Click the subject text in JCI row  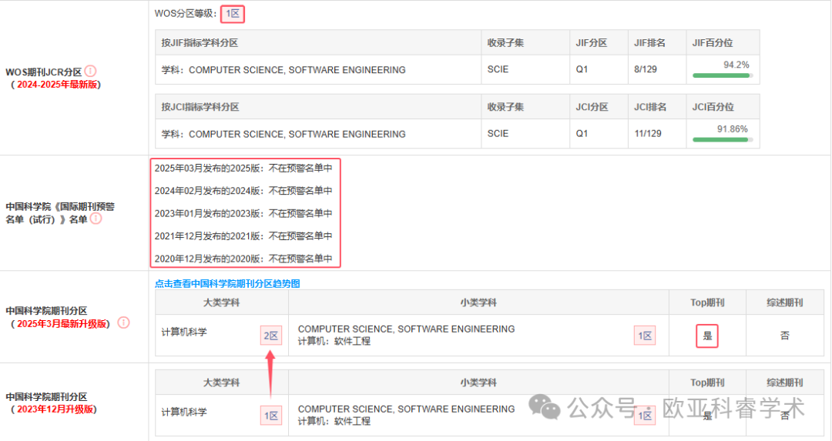point(283,134)
